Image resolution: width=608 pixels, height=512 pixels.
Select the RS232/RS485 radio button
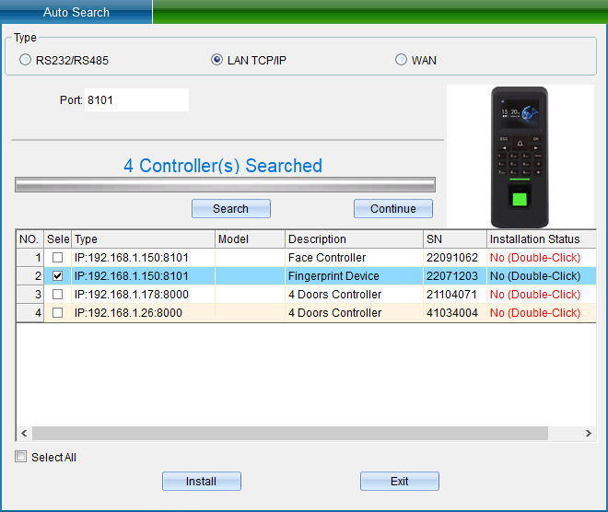[26, 61]
